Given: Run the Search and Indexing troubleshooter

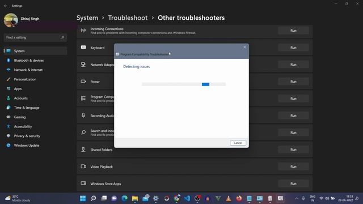Looking at the screenshot, I should (x=293, y=133).
